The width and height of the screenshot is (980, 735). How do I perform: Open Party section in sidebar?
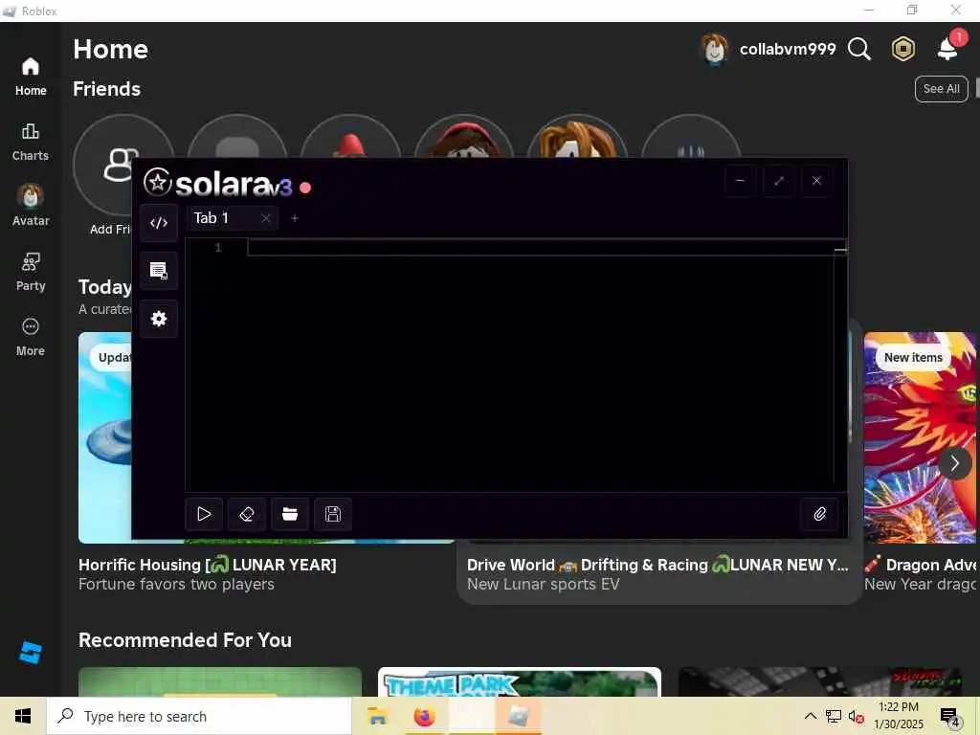pyautogui.click(x=31, y=271)
